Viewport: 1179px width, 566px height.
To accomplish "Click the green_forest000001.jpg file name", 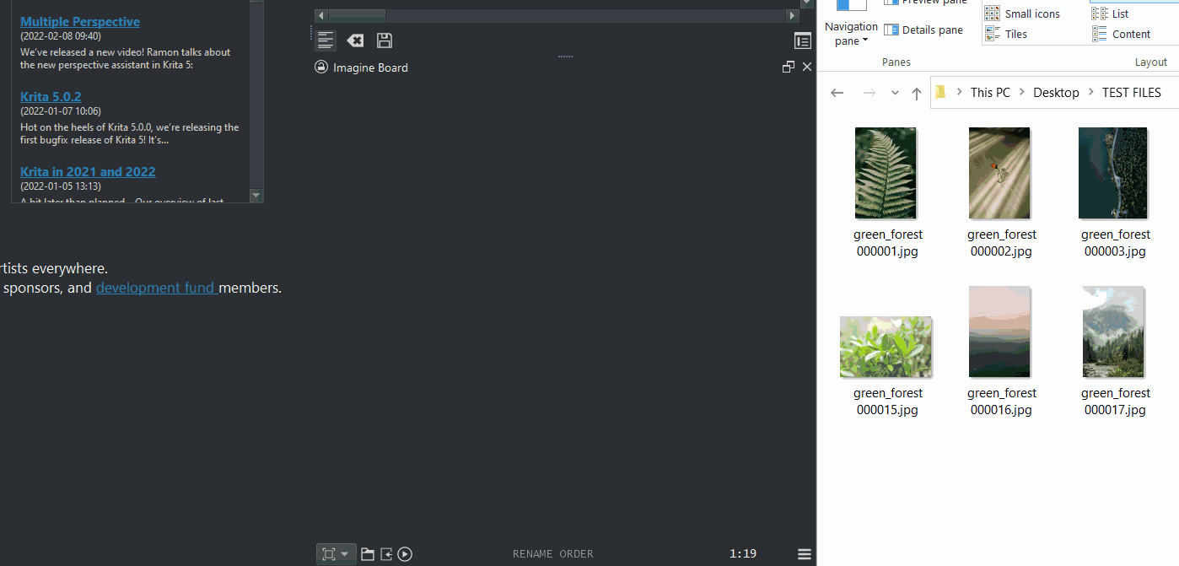I will pyautogui.click(x=887, y=243).
